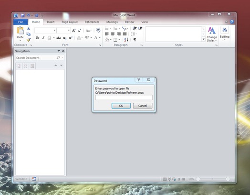Open the Mailings tab

112,22
